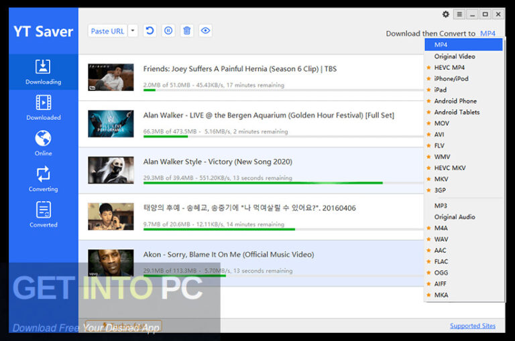Click the pause all downloads icon
515x341 pixels.
coord(168,31)
